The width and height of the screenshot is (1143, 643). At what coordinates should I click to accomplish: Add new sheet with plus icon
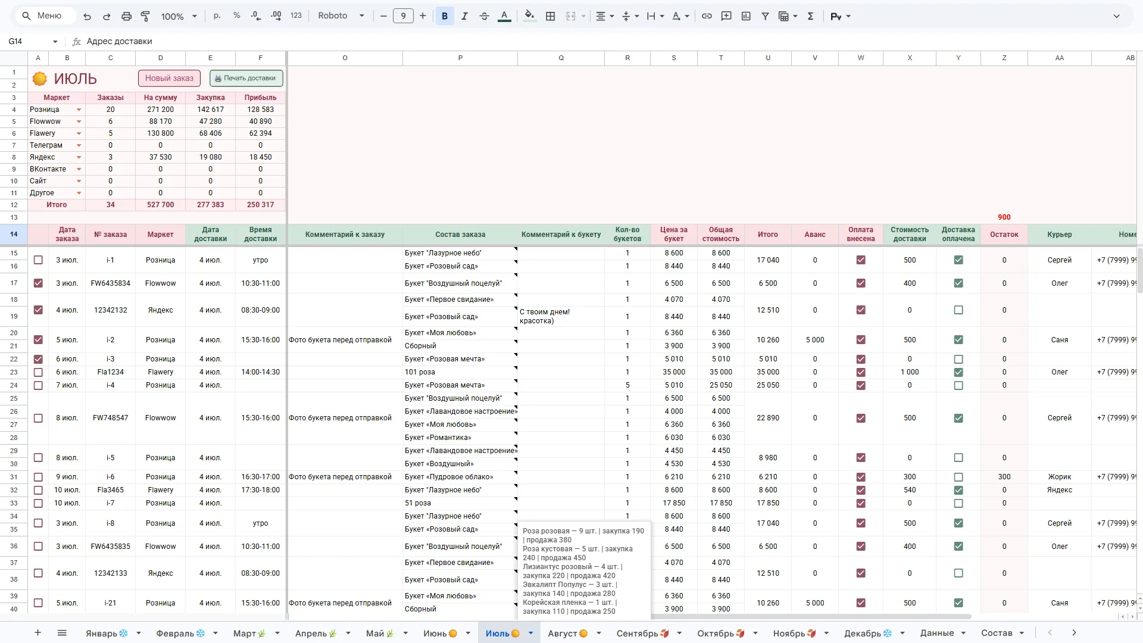pos(38,633)
